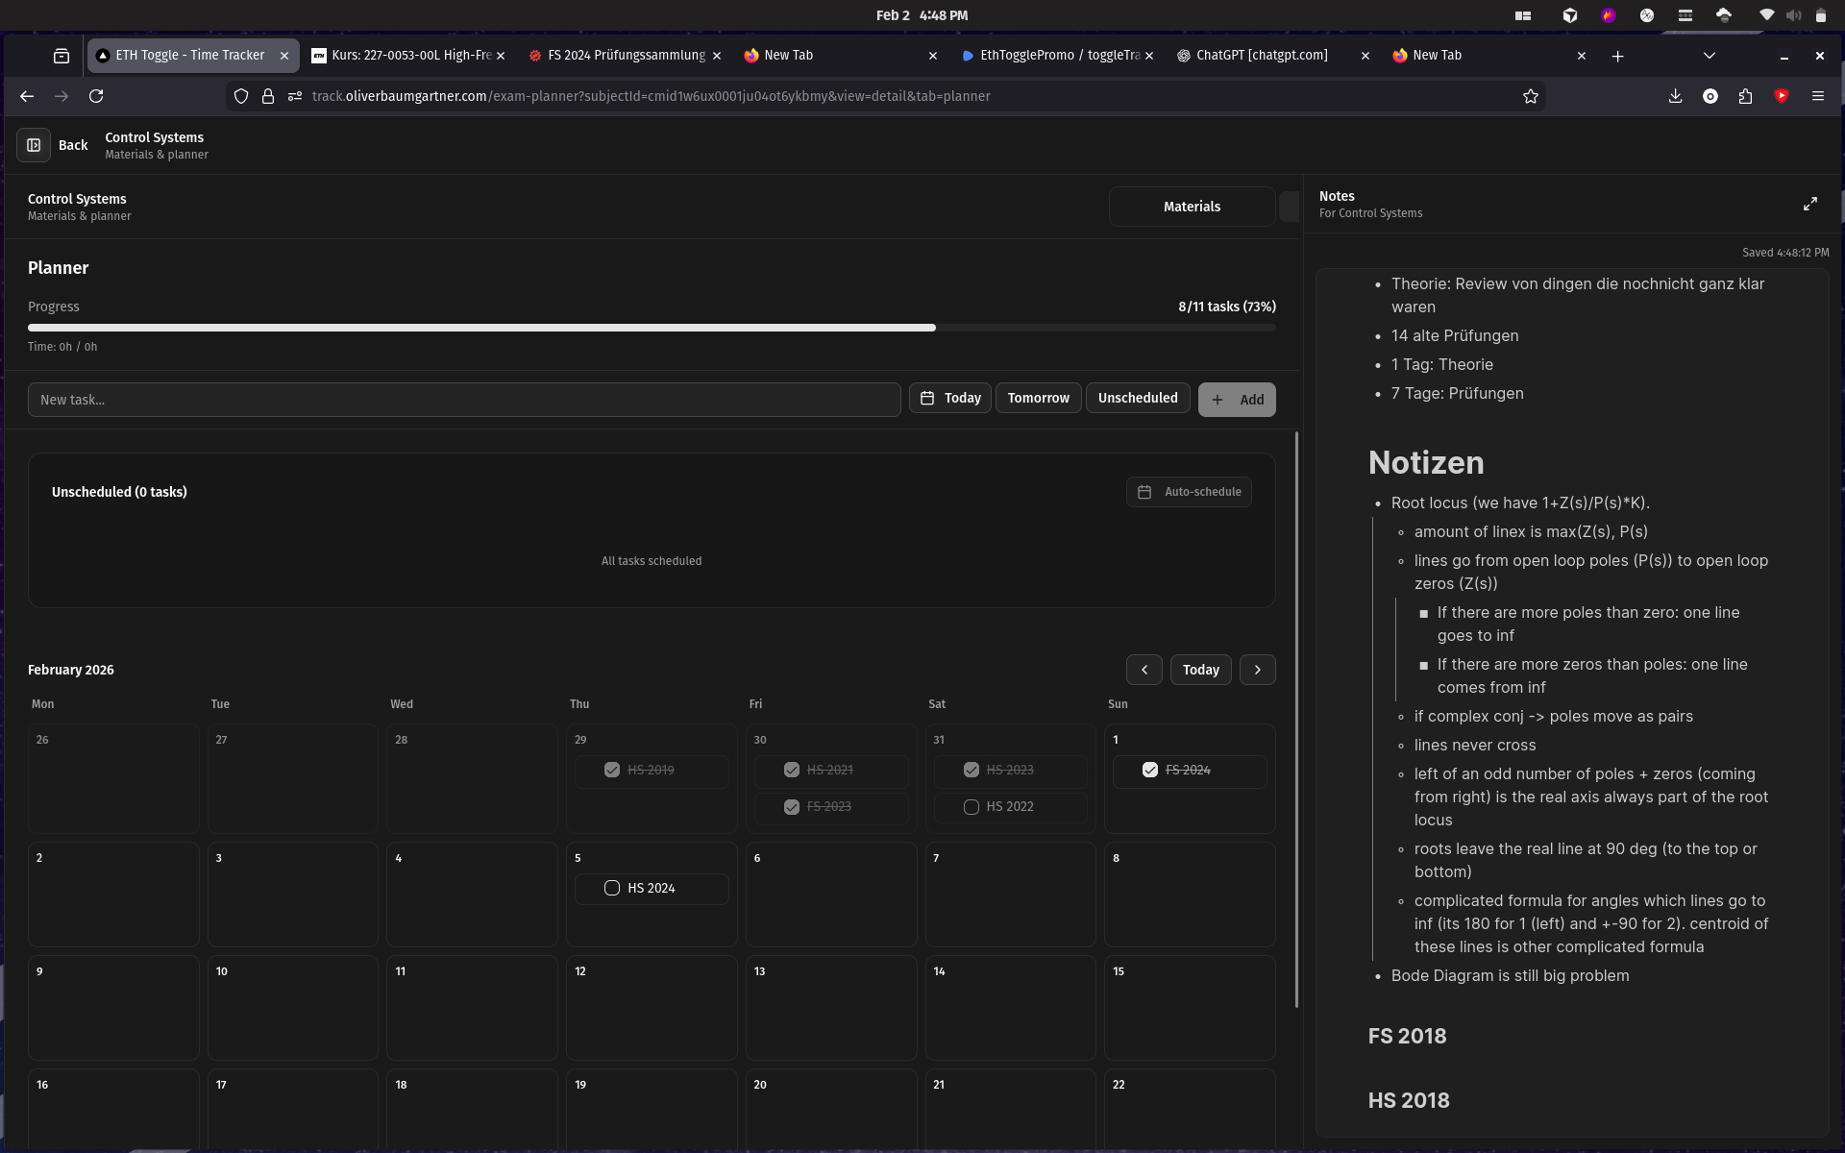Switch to the ChatGPT browser tab
Screen dimensions: 1845x1153
1261,56
